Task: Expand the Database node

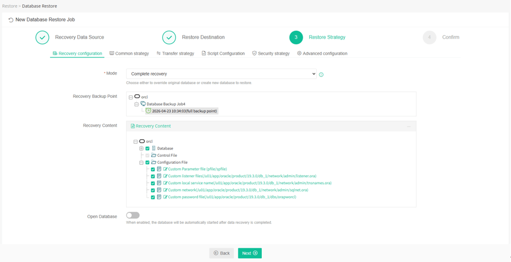Action: coord(141,148)
